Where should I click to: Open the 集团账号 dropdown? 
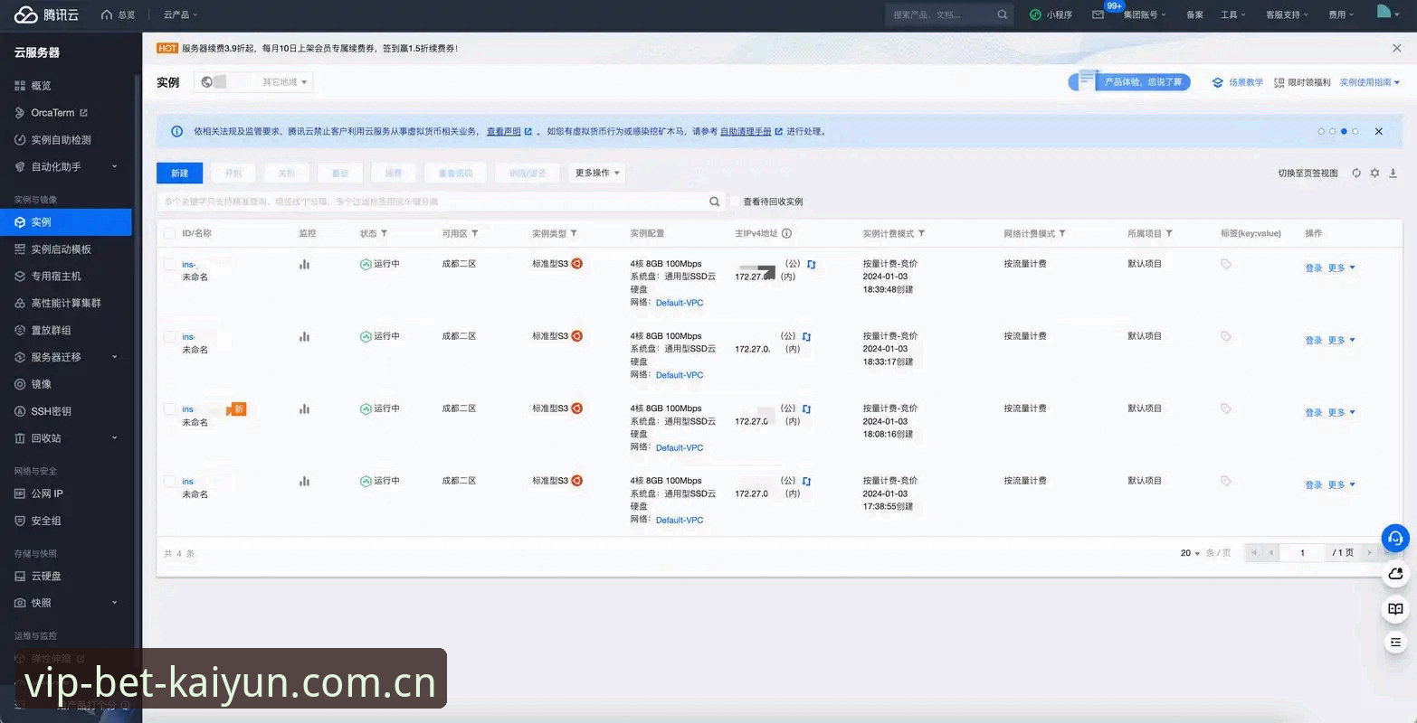pyautogui.click(x=1145, y=14)
